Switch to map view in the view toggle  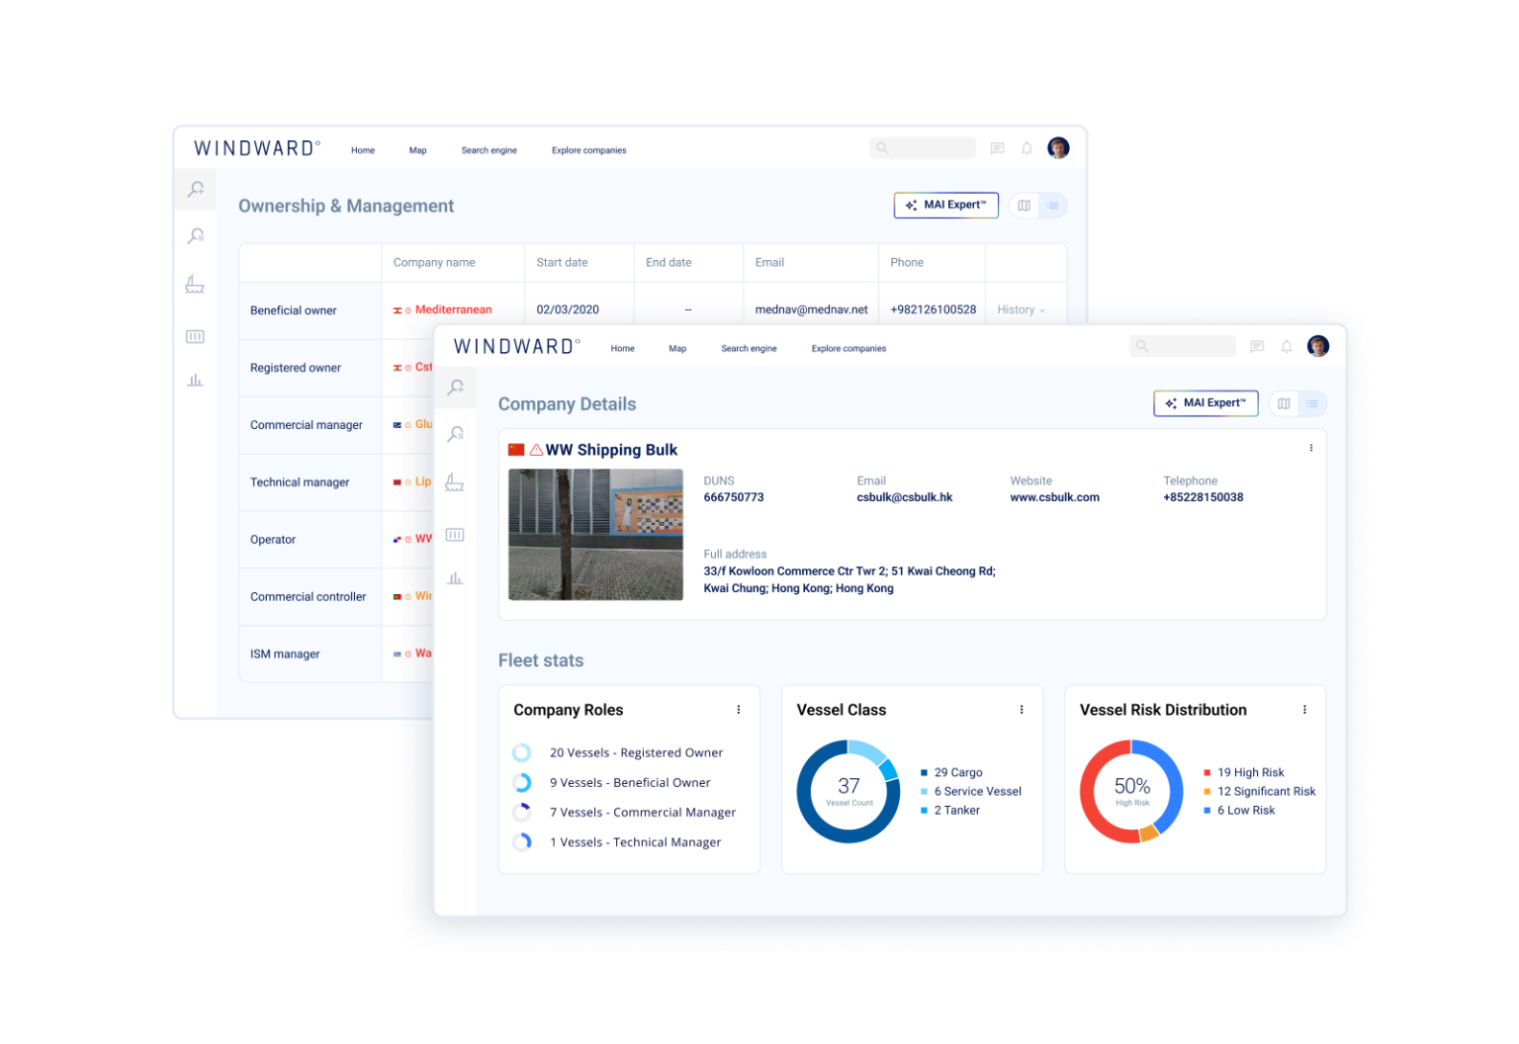pos(1284,403)
